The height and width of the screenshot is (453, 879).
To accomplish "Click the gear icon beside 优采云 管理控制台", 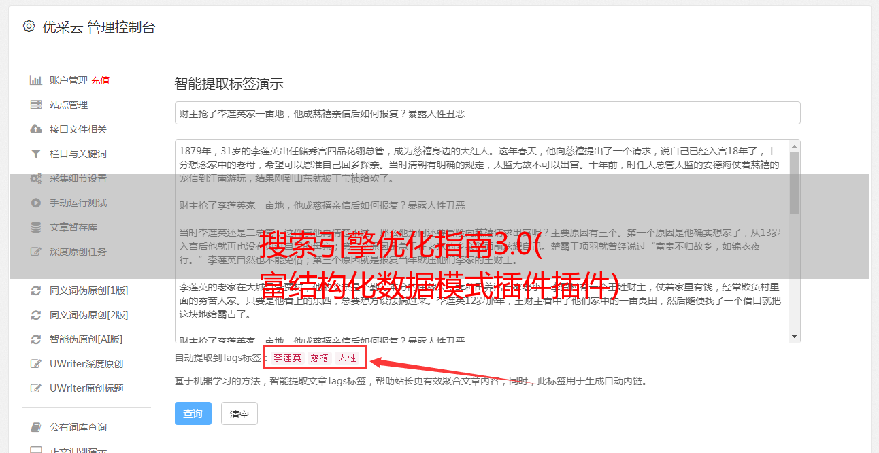I will tap(29, 27).
